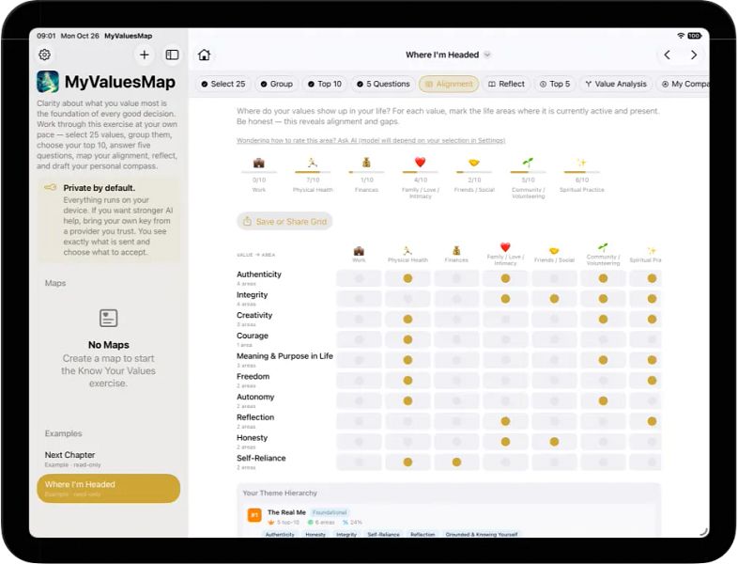Expand the Where I'm Headed title dropdown
Screen dimensions: 738x564
487,55
